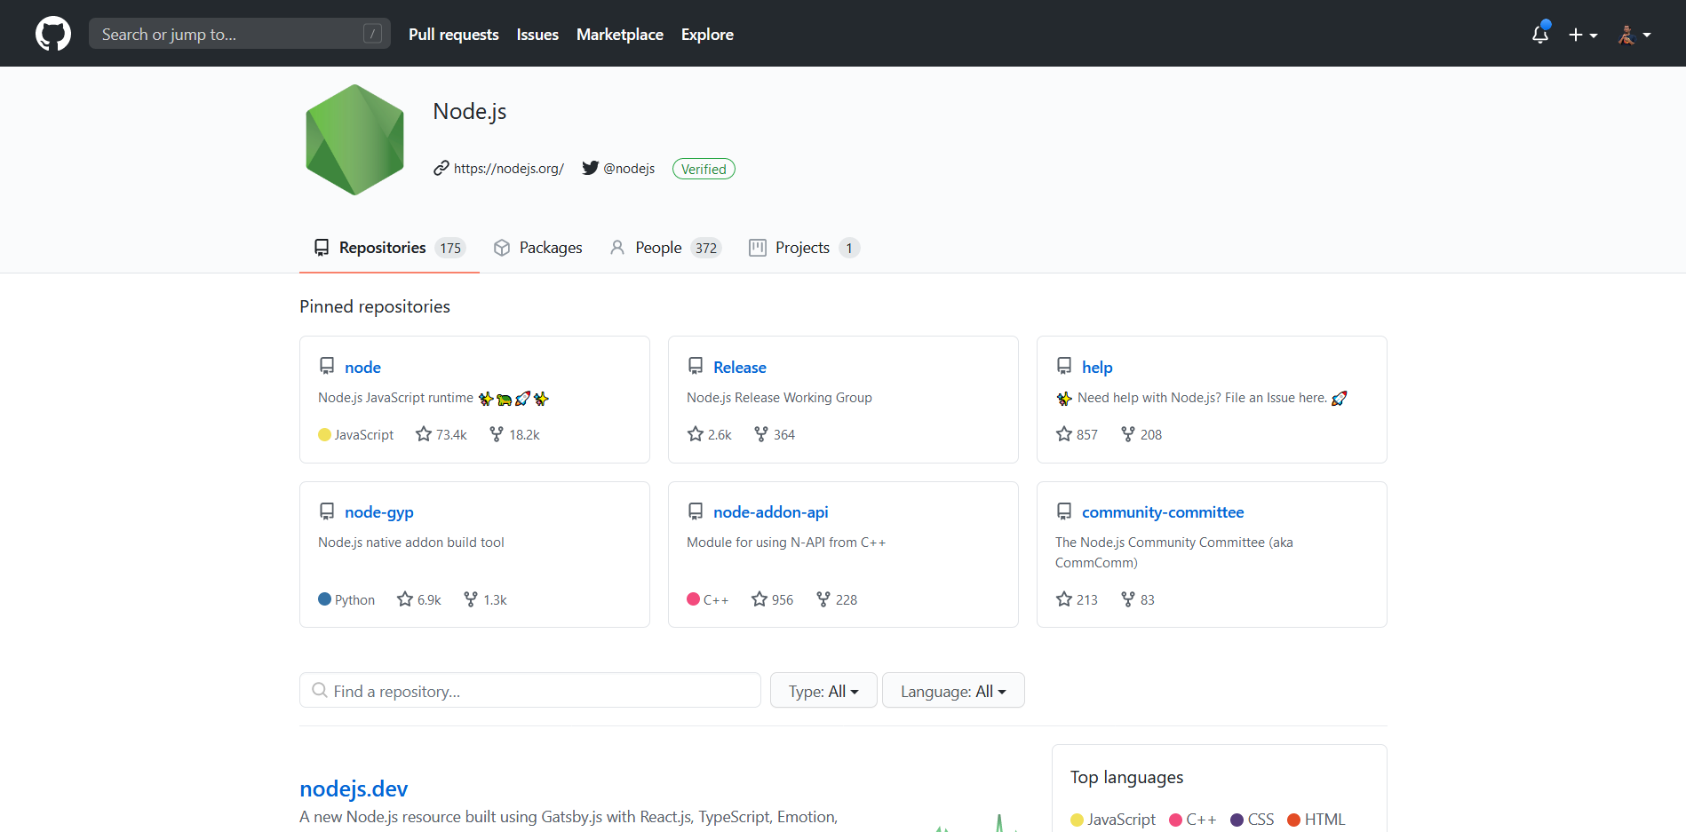Open the pinned Release repository

[x=740, y=368]
